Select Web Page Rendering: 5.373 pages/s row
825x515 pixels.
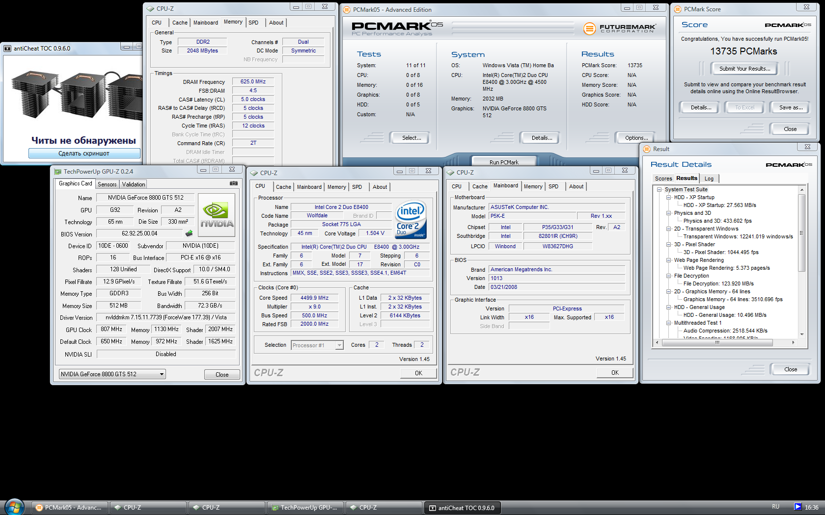coord(726,268)
